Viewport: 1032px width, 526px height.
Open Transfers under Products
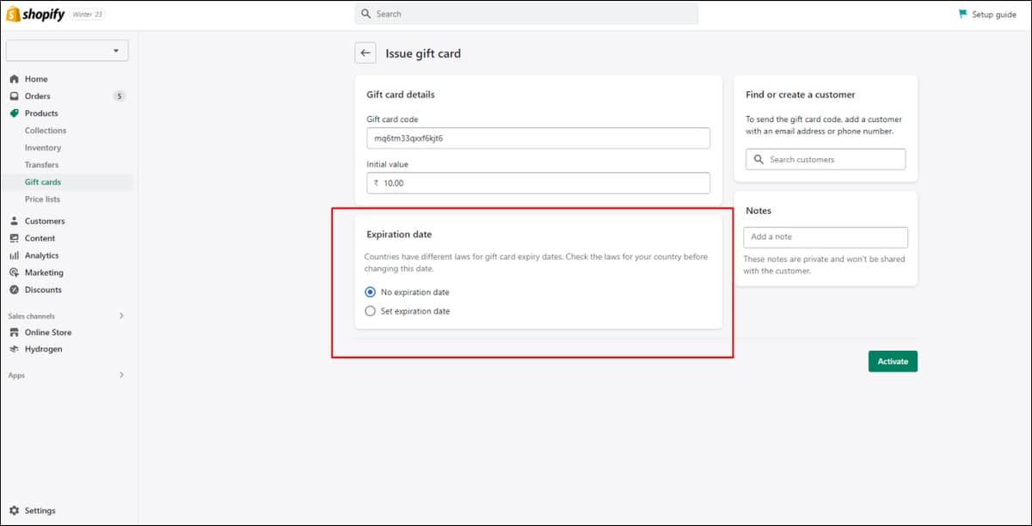point(42,165)
